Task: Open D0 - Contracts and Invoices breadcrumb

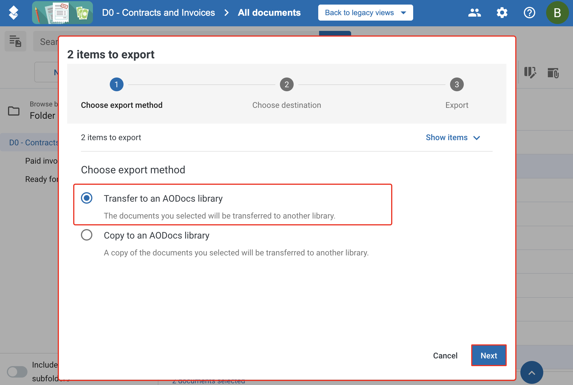Action: tap(158, 13)
